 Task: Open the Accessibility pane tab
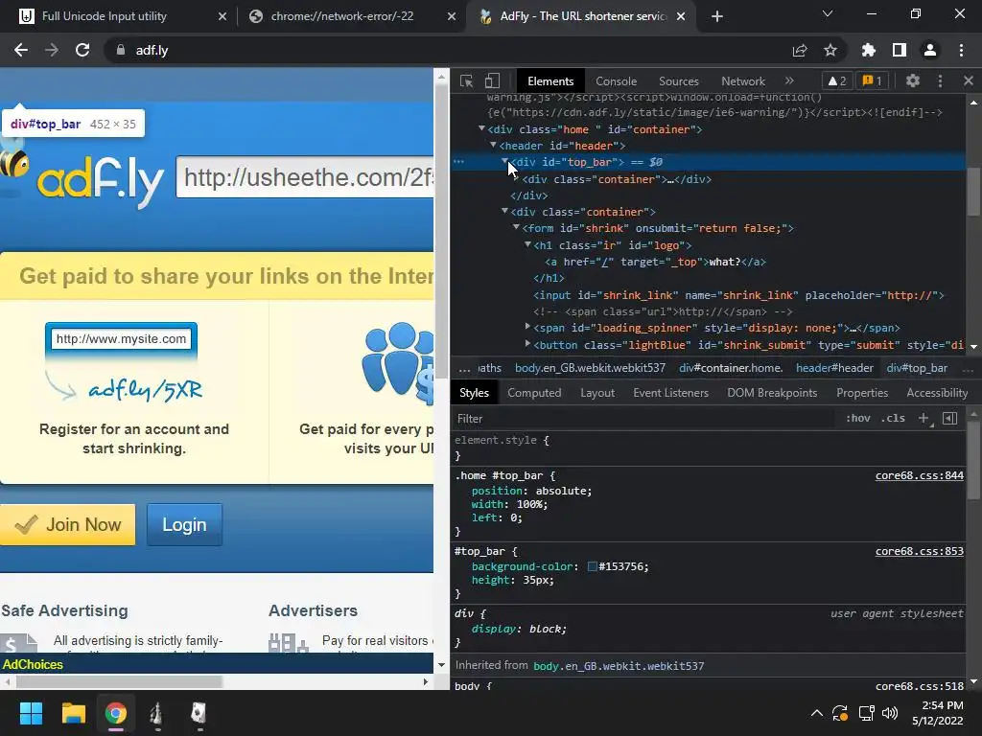click(x=937, y=393)
